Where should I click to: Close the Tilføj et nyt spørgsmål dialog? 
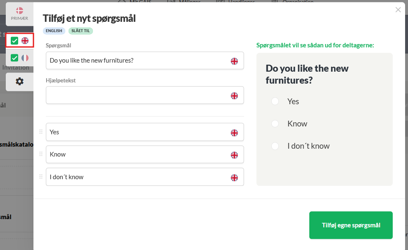[x=398, y=10]
